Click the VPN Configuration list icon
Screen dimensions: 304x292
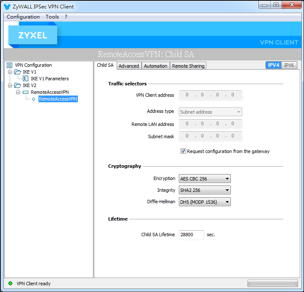click(9, 65)
